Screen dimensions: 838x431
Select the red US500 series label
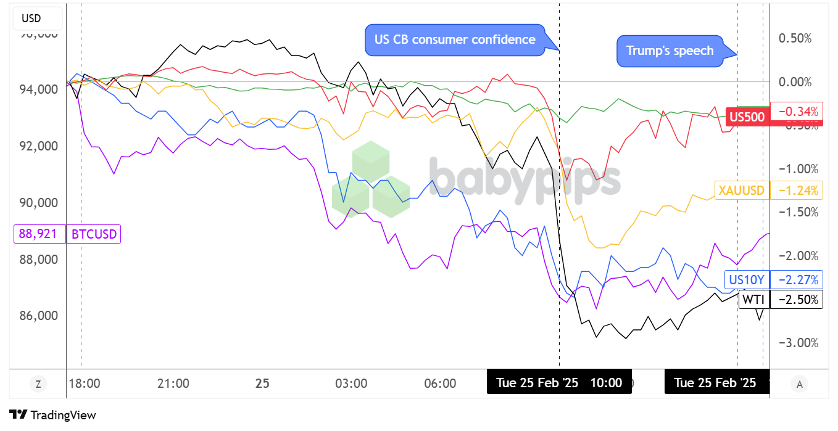(x=747, y=117)
